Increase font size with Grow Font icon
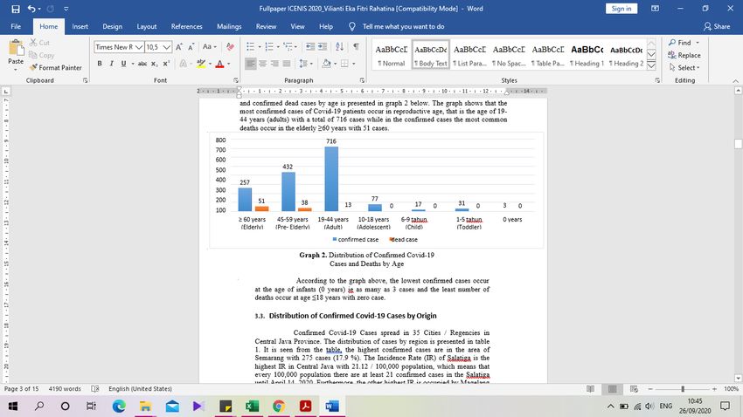Image resolution: width=743 pixels, height=417 pixels. [x=179, y=47]
